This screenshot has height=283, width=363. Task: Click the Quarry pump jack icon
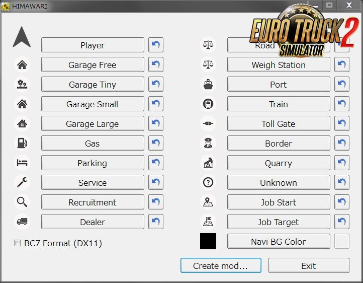click(208, 163)
